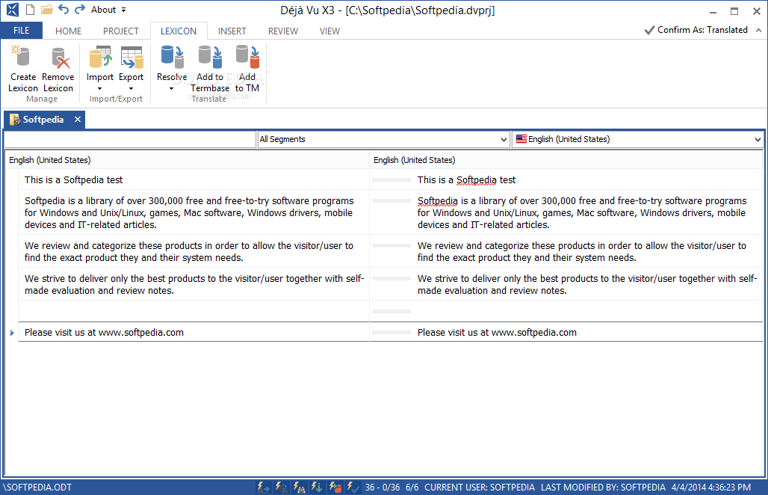The width and height of the screenshot is (768, 495).
Task: Click target segment 'We review and categorize'
Action: click(587, 251)
